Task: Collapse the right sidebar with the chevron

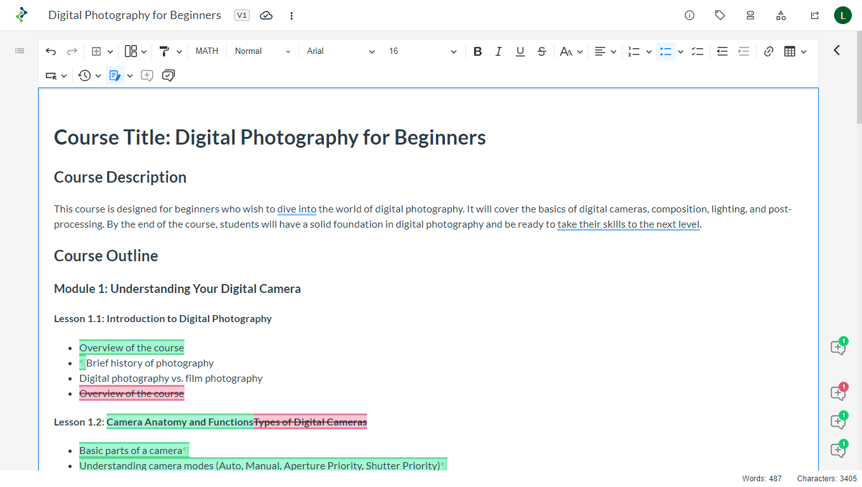Action: click(x=837, y=50)
